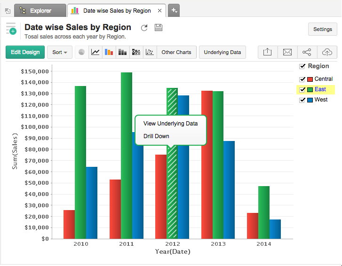Choose View Underlying Data from context menu
The image size is (342, 266).
click(x=170, y=124)
